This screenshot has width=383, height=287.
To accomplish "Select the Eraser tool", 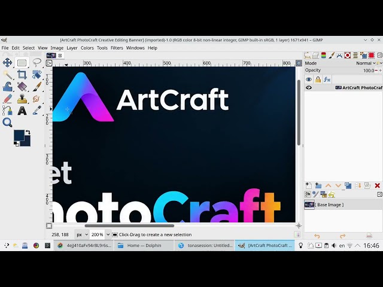I will pyautogui.click(x=7, y=99).
